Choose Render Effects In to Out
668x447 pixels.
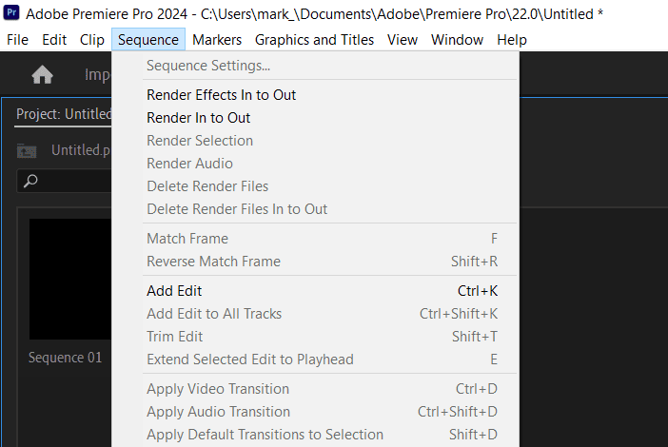pos(221,95)
